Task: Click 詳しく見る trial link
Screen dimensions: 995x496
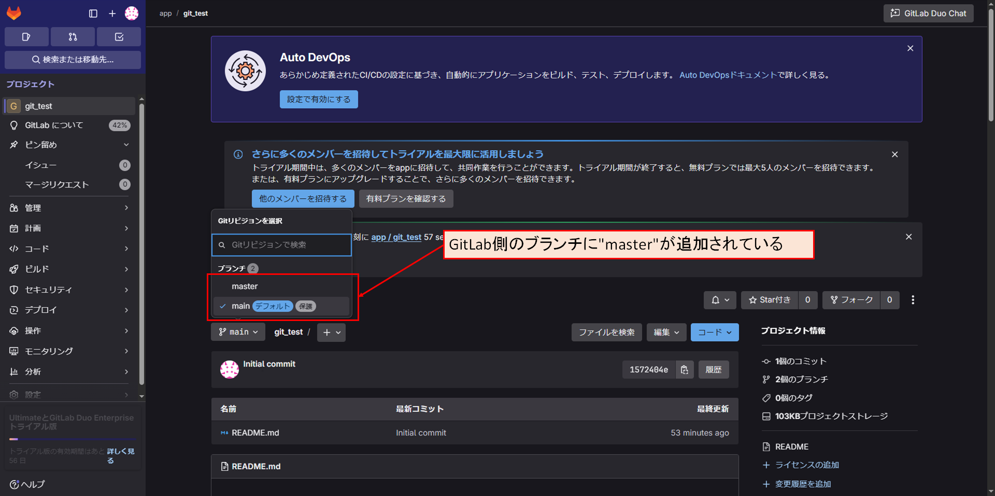Action: pyautogui.click(x=120, y=456)
